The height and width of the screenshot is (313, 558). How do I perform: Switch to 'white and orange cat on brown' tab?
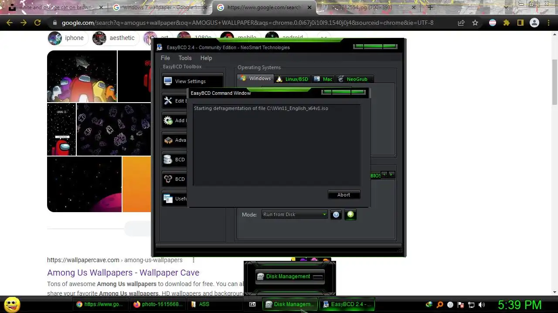tap(56, 7)
